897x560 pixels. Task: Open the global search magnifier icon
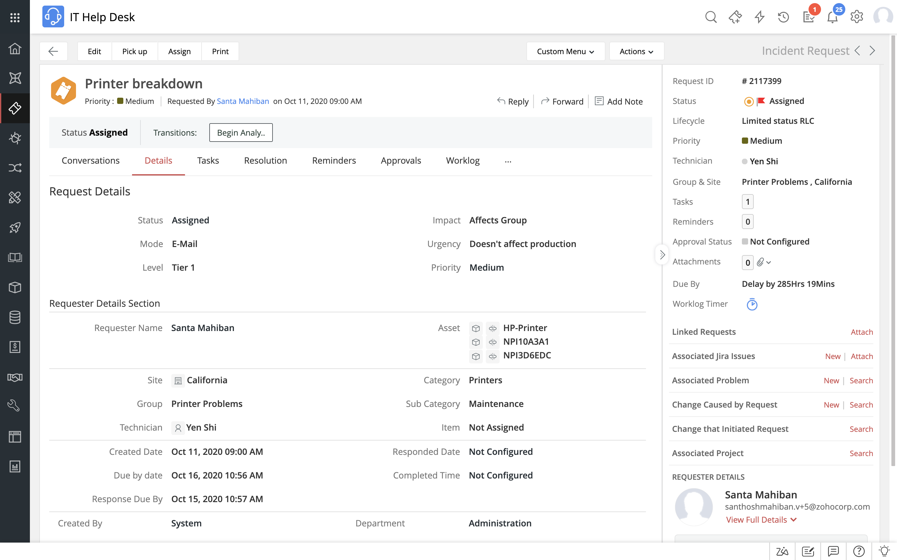710,17
